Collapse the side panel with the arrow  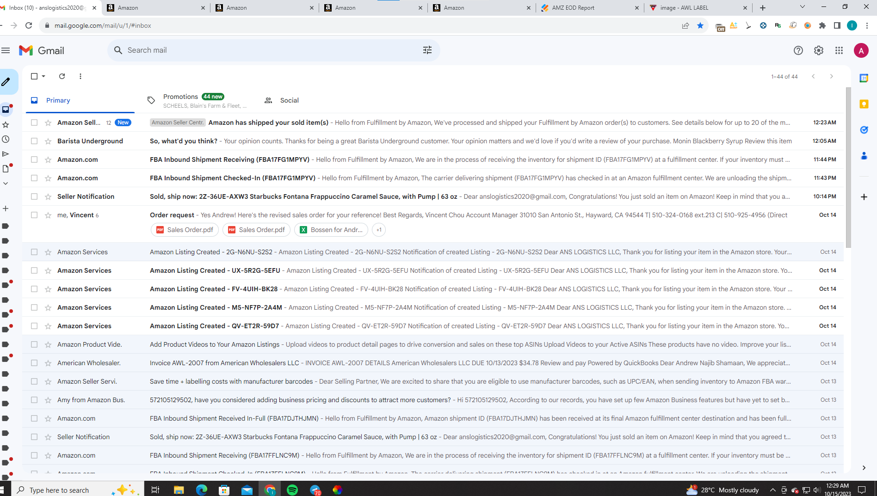864,468
